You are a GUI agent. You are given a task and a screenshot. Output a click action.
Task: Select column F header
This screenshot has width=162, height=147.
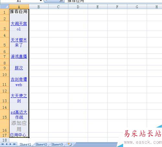117,7
